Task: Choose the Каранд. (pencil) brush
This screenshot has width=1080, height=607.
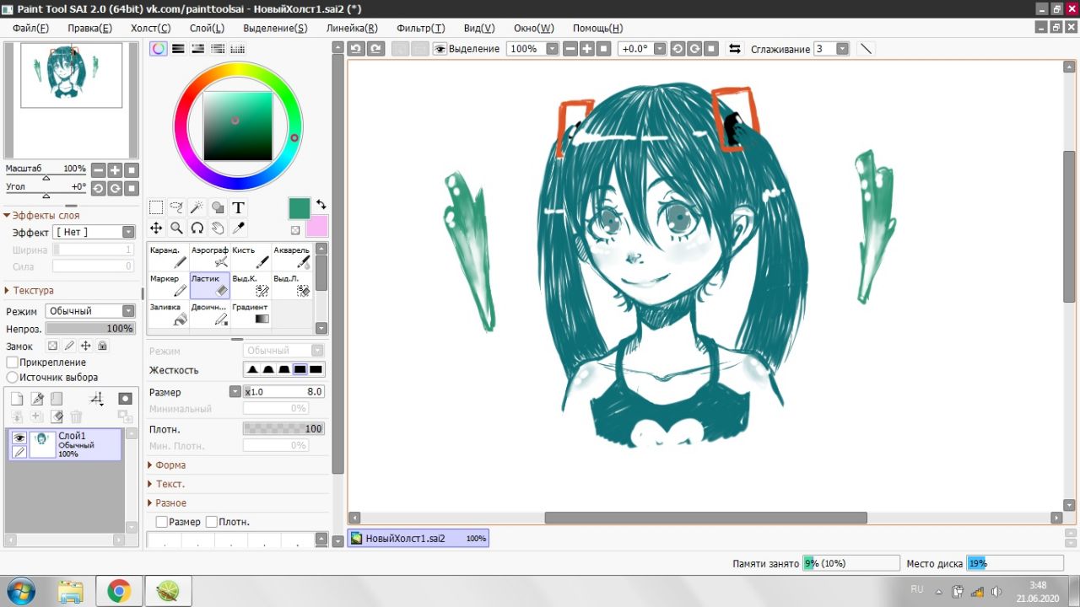Action: click(168, 257)
